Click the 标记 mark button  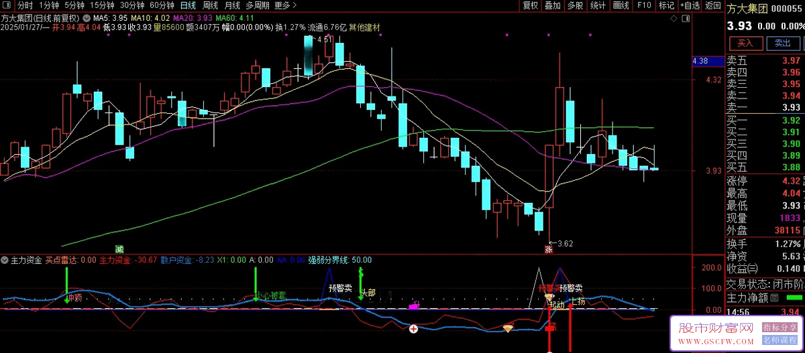[x=666, y=5]
